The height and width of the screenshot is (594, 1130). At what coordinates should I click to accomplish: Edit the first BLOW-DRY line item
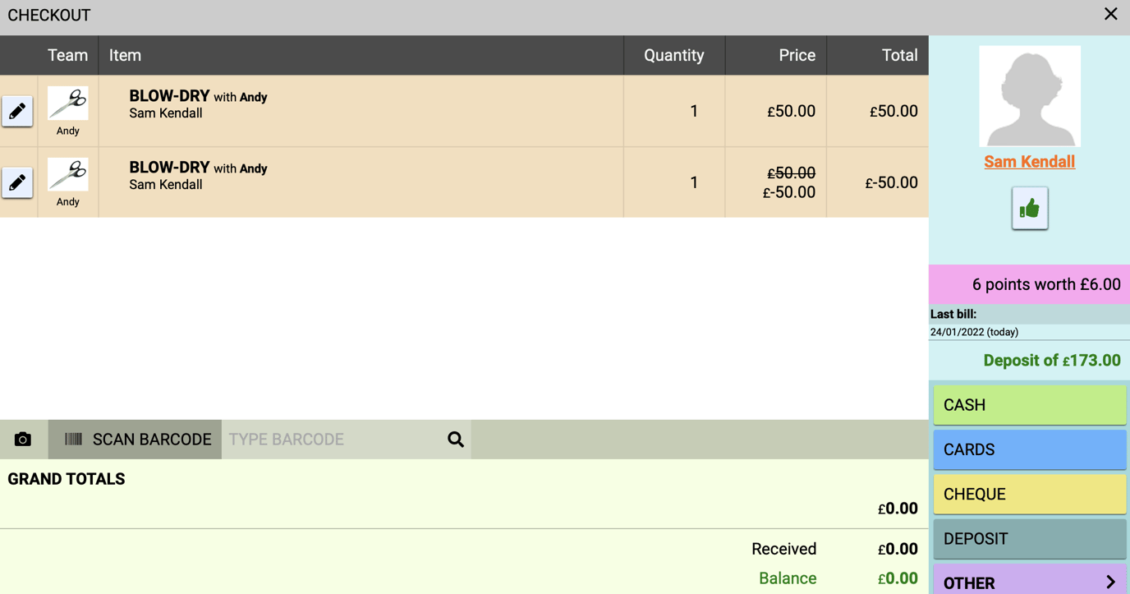pyautogui.click(x=17, y=112)
